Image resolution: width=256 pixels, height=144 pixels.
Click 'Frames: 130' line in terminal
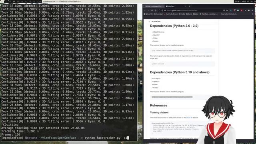(x=11, y=135)
